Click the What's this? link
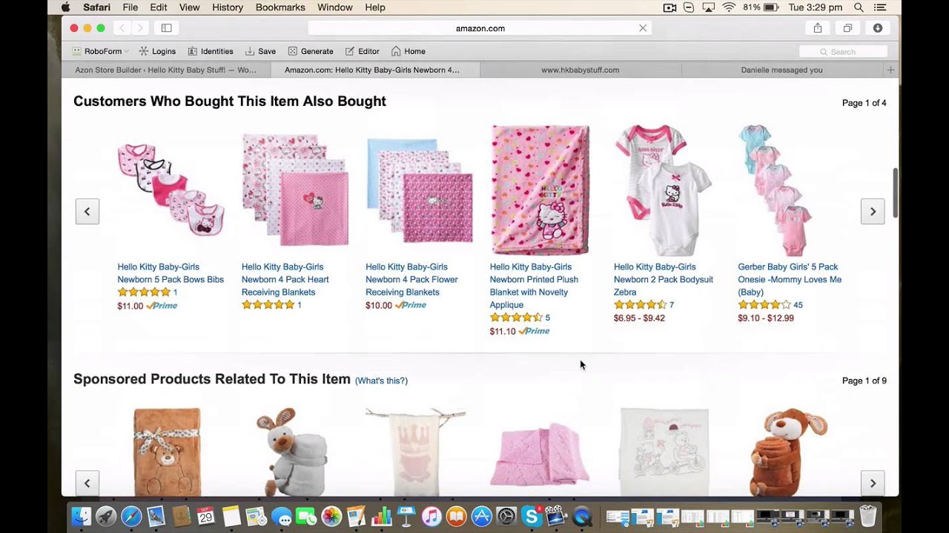The image size is (949, 533). pyautogui.click(x=381, y=381)
